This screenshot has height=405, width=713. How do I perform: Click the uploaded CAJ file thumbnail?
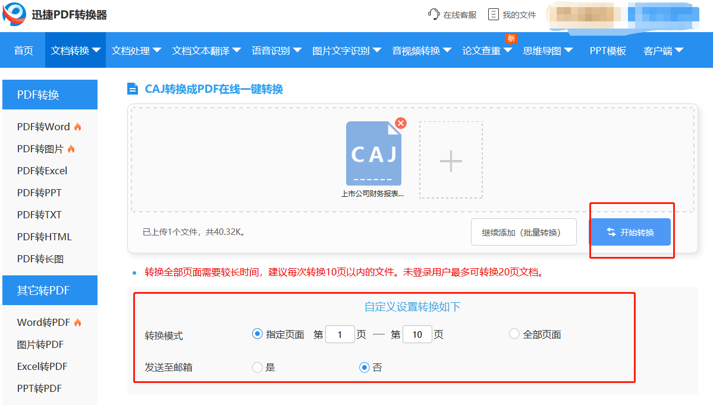pos(373,152)
